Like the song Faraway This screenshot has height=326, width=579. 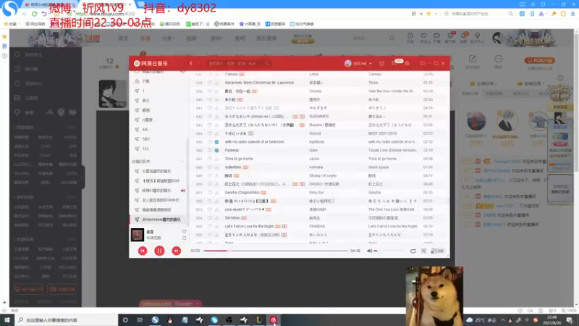click(x=210, y=151)
